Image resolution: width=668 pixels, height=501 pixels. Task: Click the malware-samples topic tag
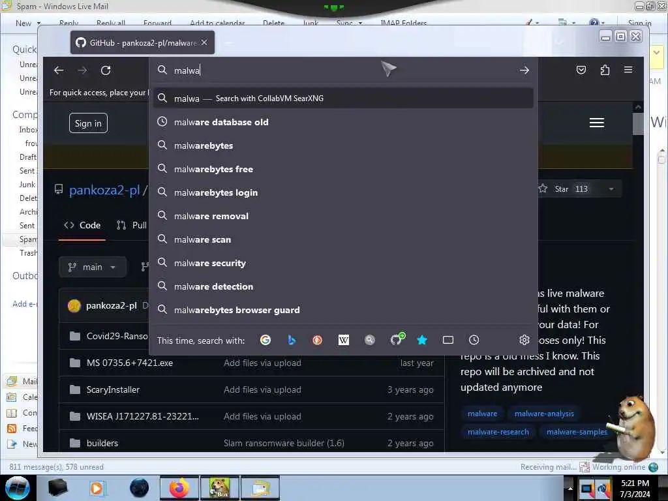577,432
